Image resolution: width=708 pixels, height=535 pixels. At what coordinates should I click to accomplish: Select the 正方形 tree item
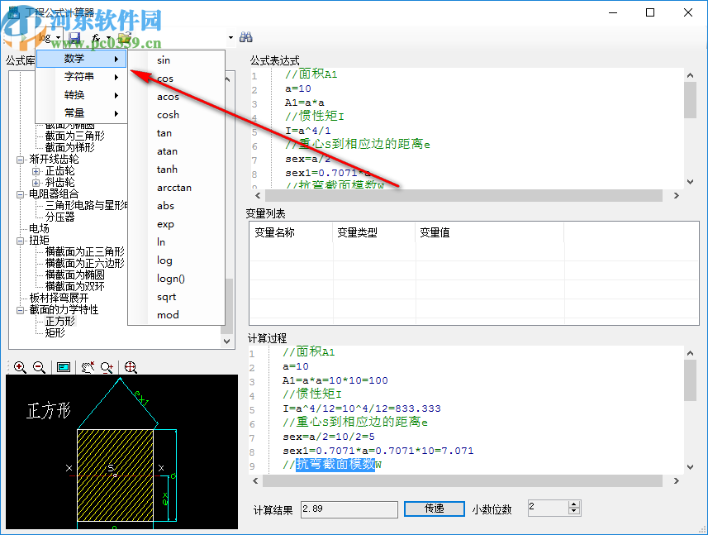(x=59, y=322)
